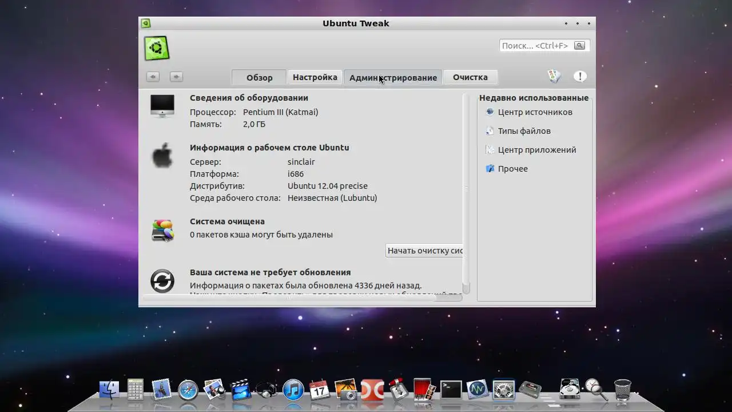Image resolution: width=732 pixels, height=412 pixels.
Task: Click the Pentium III (Katmai) processor value
Action: (281, 112)
